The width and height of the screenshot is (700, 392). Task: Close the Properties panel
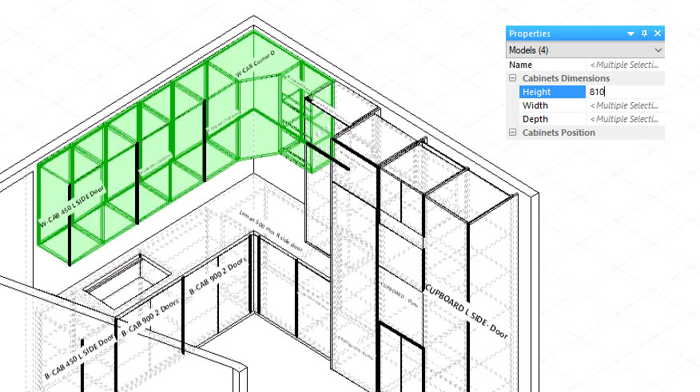658,34
